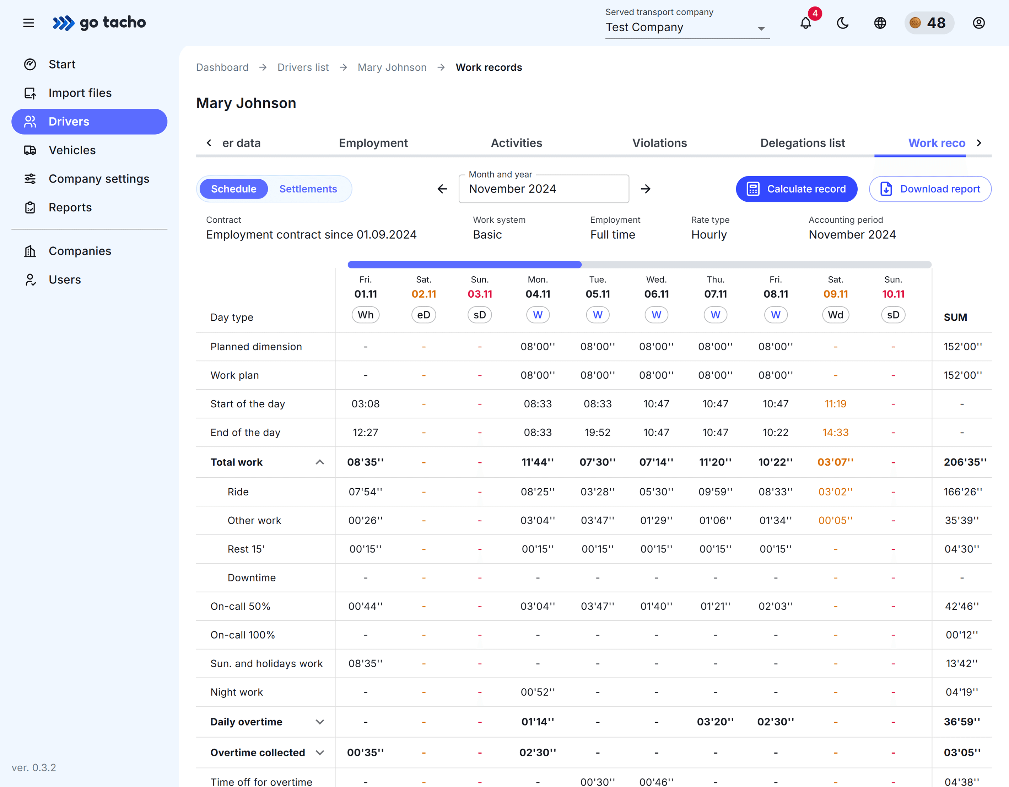Expand the Daily overtime row
This screenshot has height=787, width=1009.
coord(320,722)
